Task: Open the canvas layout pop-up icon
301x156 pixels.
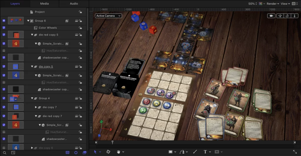Action: click(295, 4)
